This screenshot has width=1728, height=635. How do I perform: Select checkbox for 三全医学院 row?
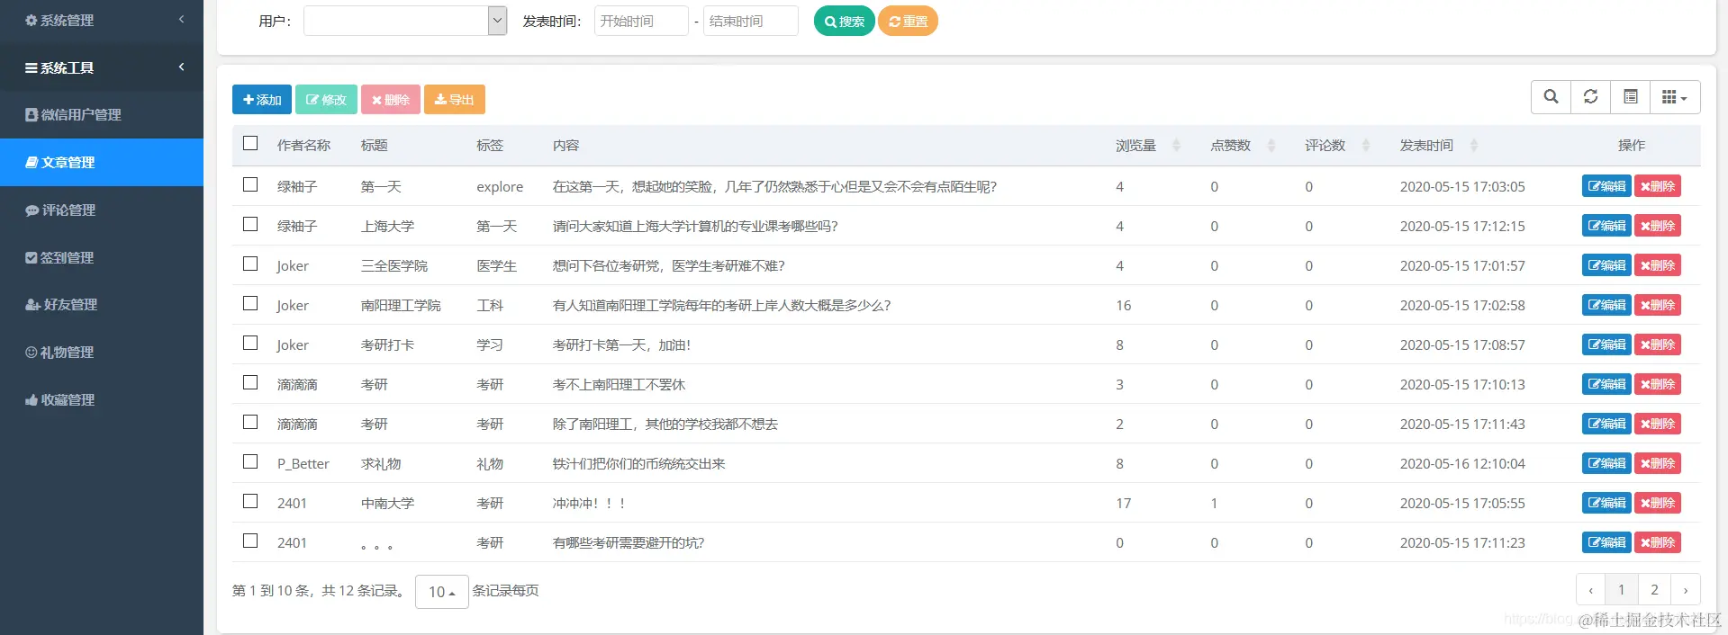pos(250,264)
